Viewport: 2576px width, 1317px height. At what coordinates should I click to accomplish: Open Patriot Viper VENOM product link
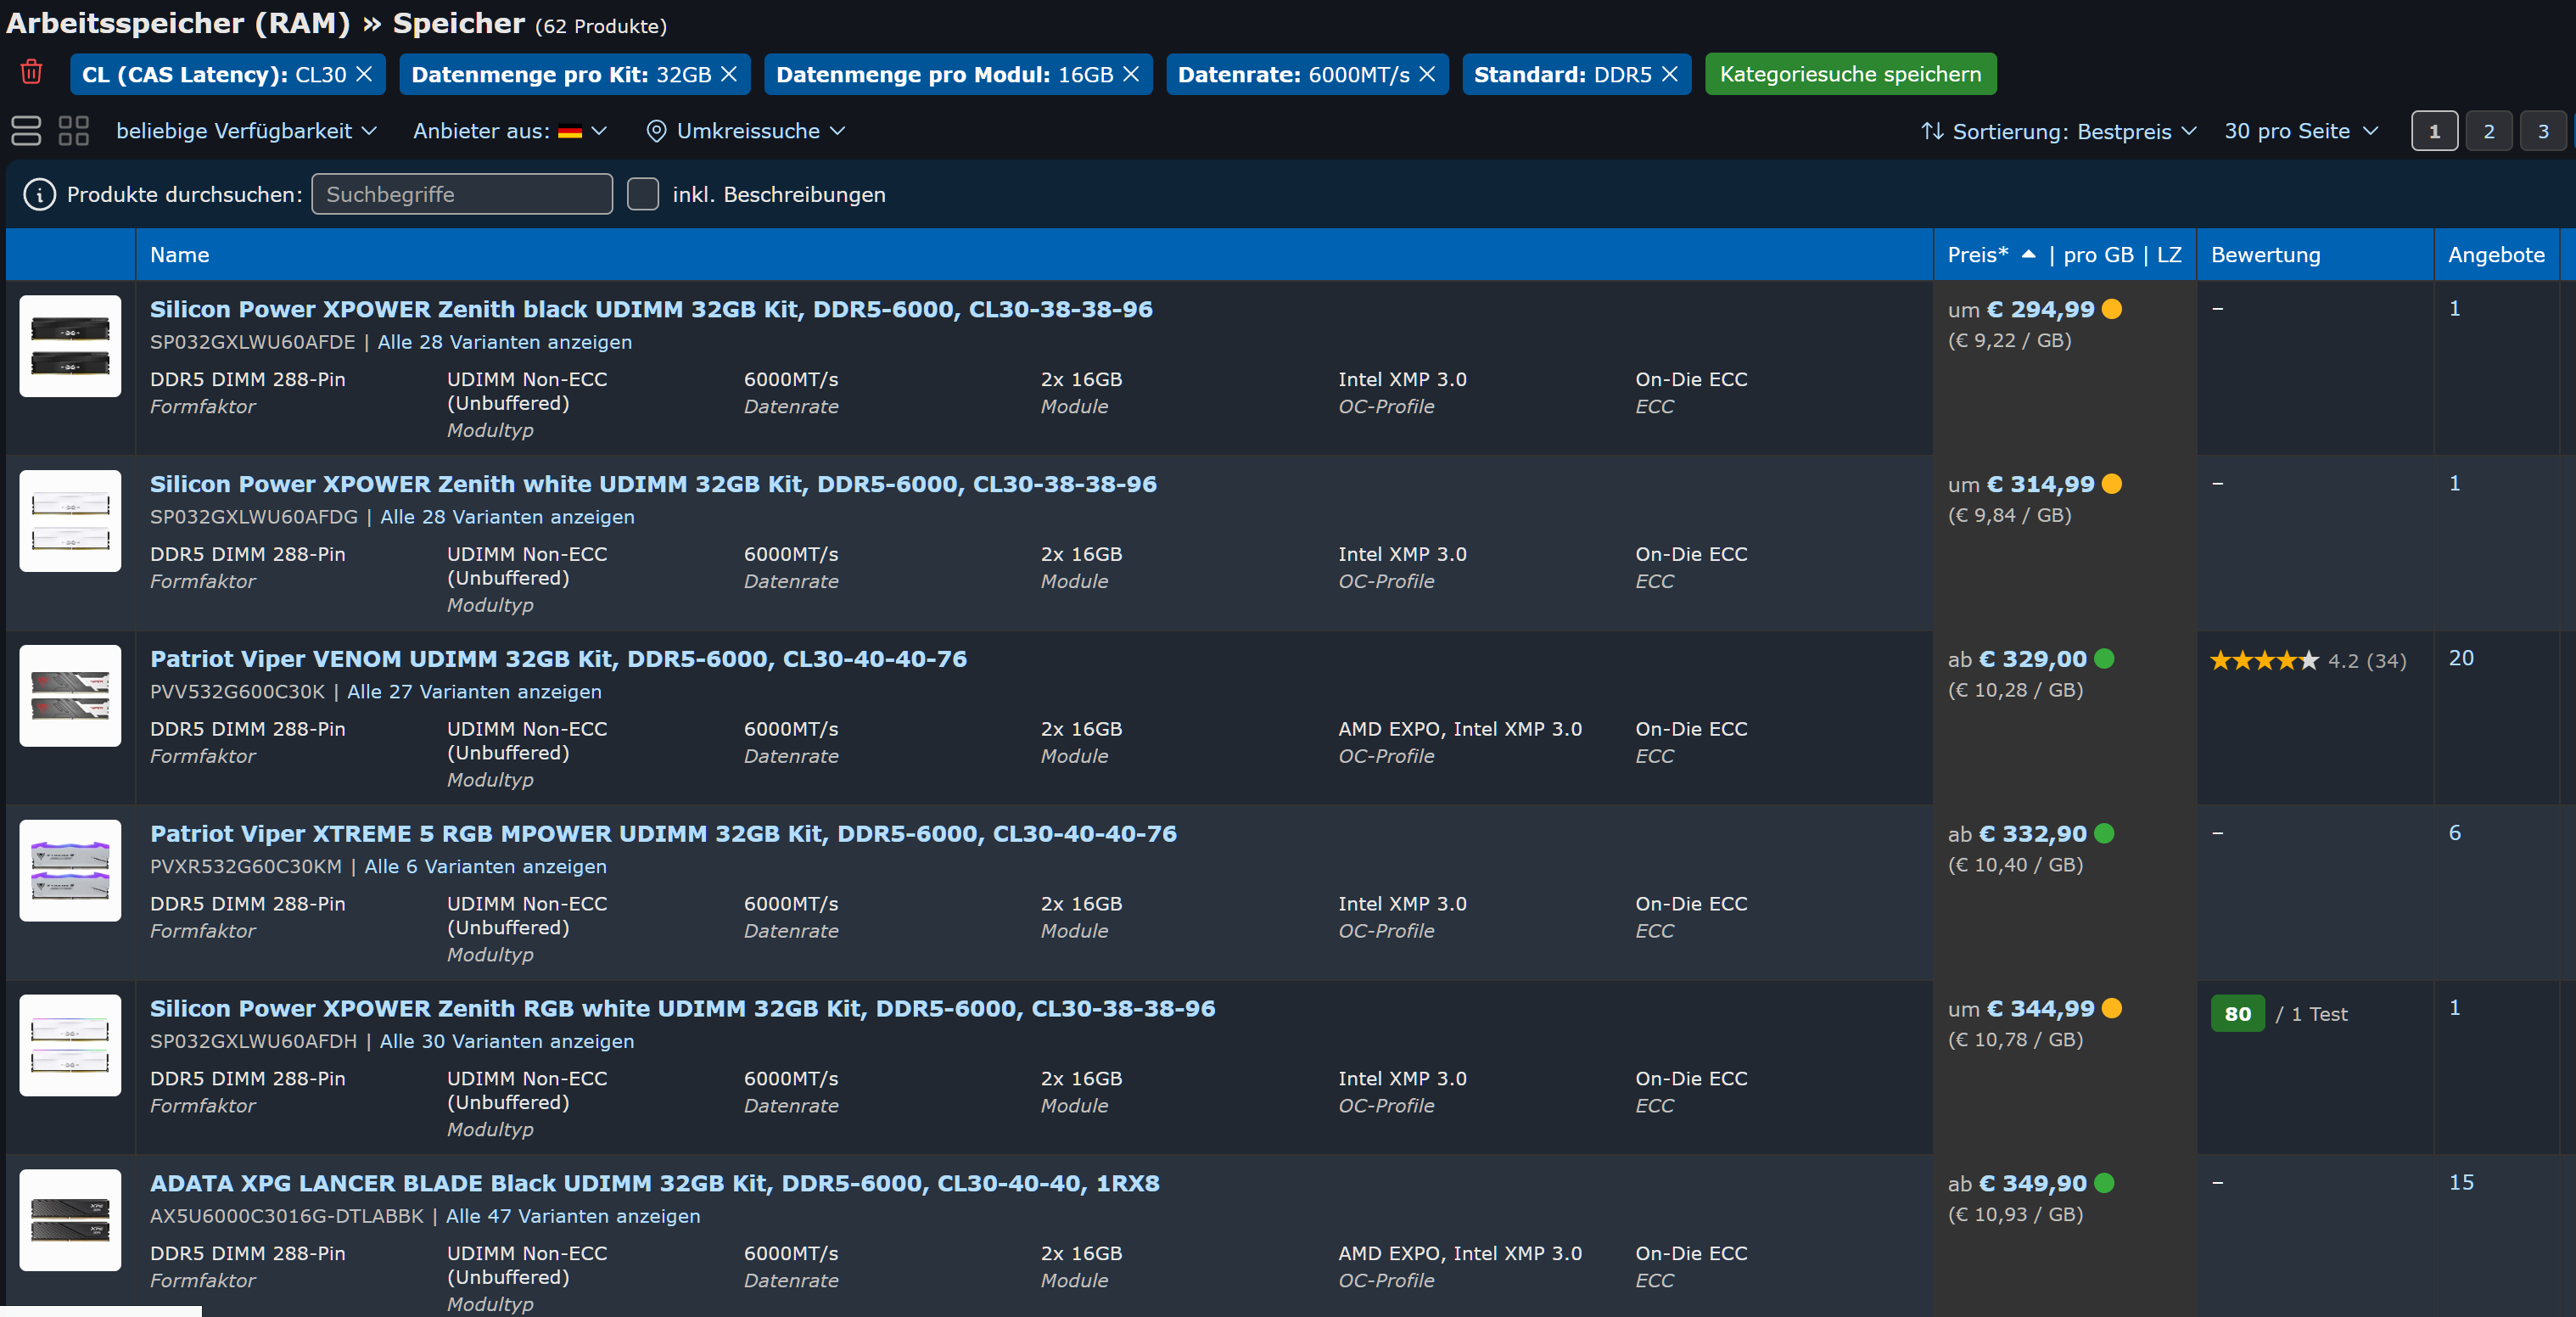coord(558,658)
